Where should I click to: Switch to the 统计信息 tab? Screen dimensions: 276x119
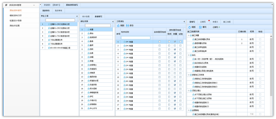(86, 17)
